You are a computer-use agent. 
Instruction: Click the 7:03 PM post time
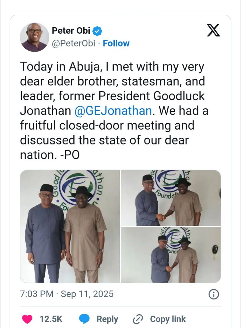pyautogui.click(x=37, y=294)
